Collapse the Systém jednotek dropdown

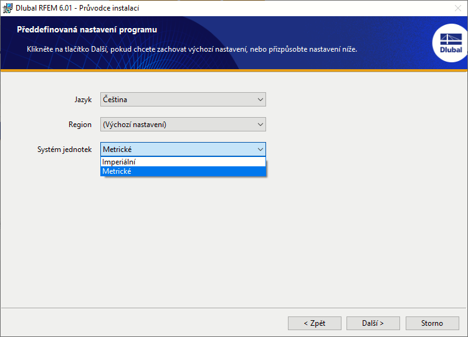coord(183,149)
